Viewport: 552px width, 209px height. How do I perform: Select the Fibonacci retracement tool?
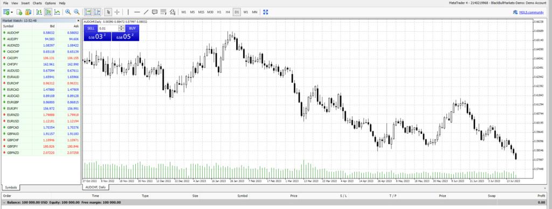click(x=163, y=12)
